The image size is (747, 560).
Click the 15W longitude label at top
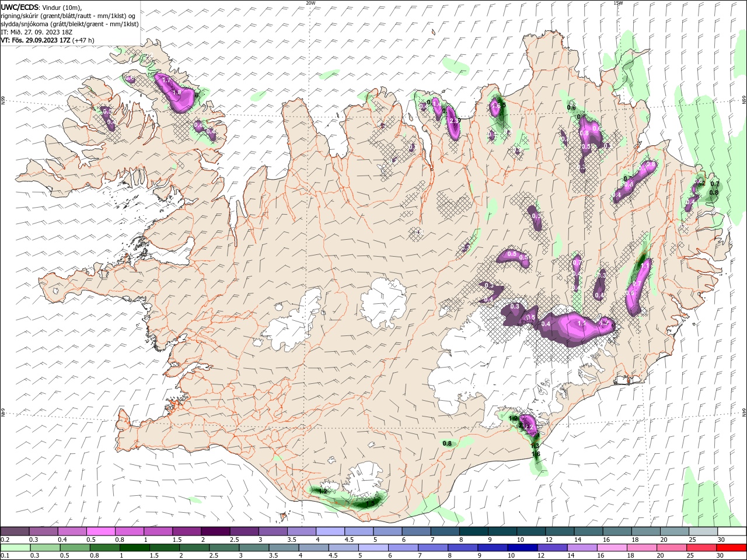point(618,2)
